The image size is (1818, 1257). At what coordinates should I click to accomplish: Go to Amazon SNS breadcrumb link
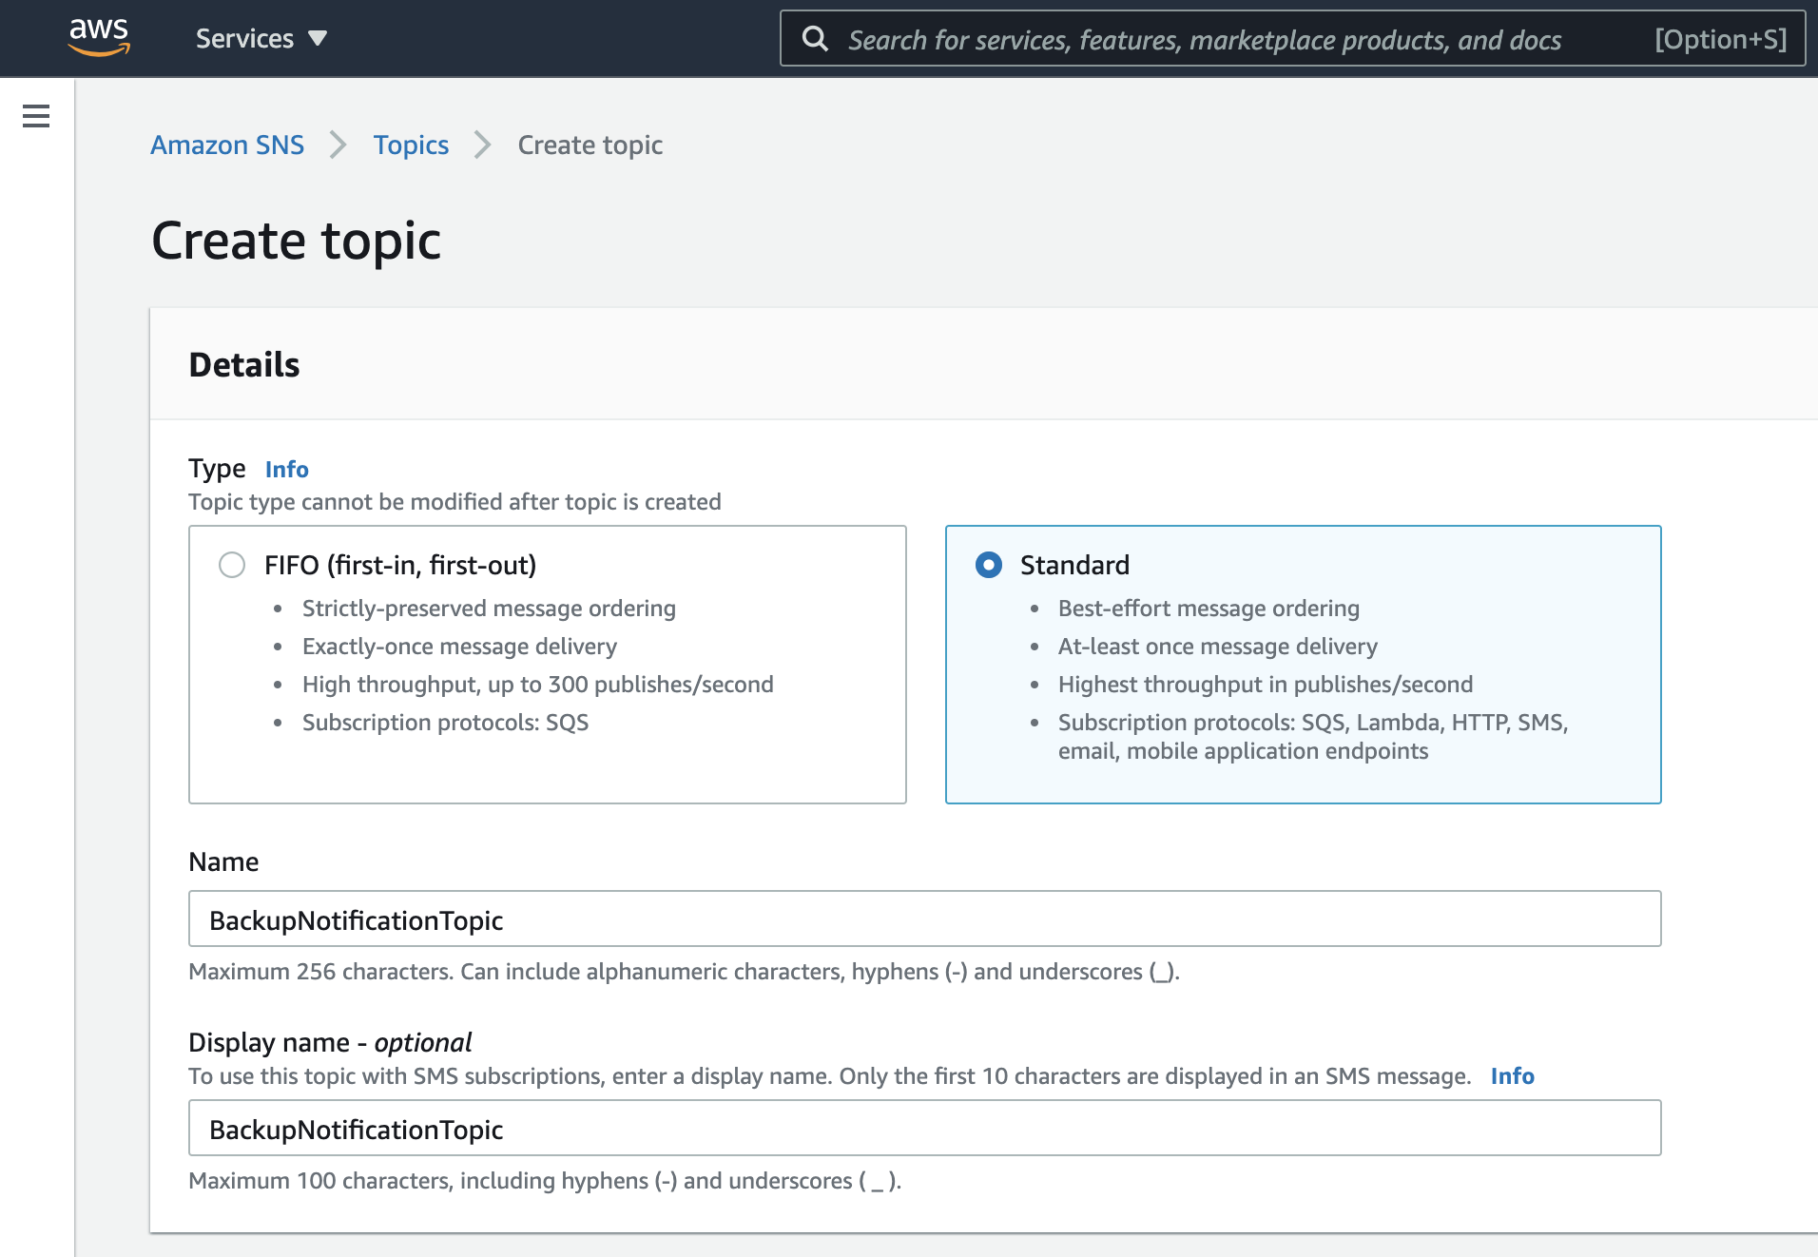coord(227,145)
